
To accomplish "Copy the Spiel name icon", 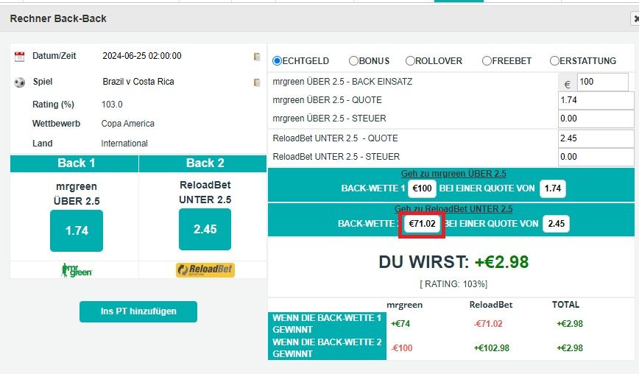I will click(x=257, y=82).
